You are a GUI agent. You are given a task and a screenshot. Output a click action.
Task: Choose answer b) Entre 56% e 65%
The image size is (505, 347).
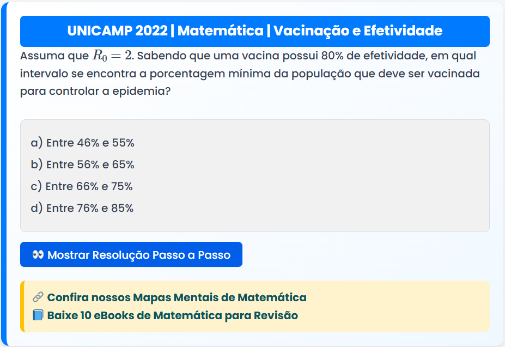point(83,165)
